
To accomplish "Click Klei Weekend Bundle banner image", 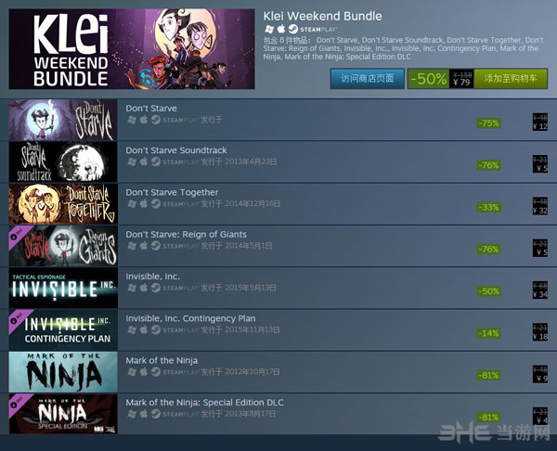I will [x=132, y=49].
